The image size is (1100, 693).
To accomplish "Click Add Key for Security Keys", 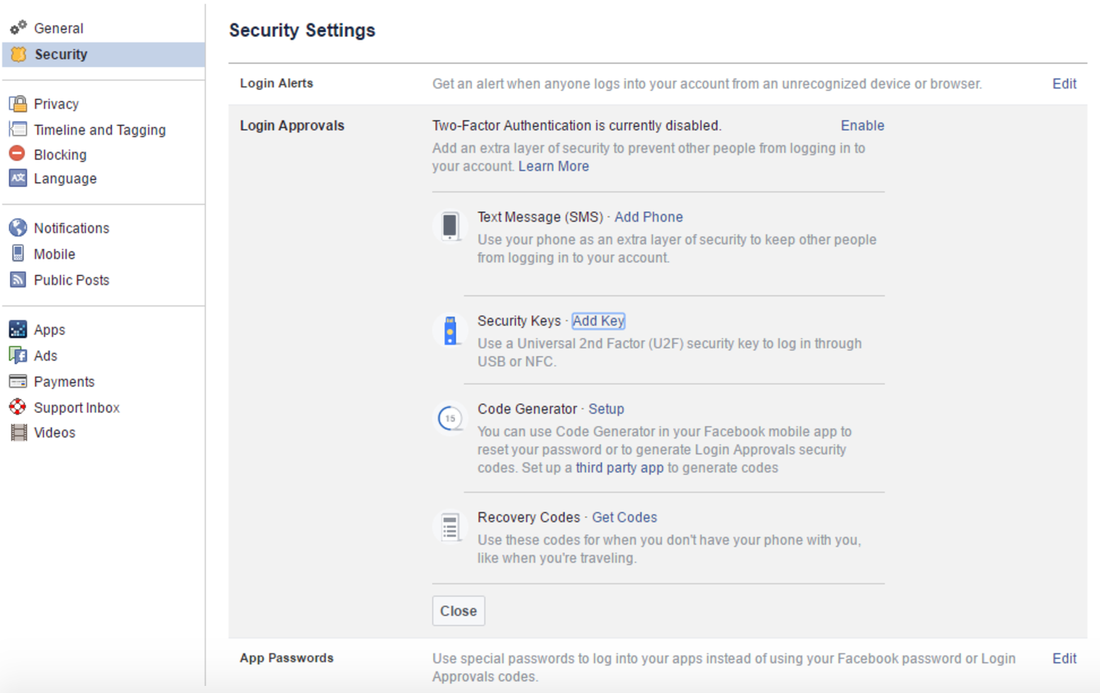I will tap(598, 321).
